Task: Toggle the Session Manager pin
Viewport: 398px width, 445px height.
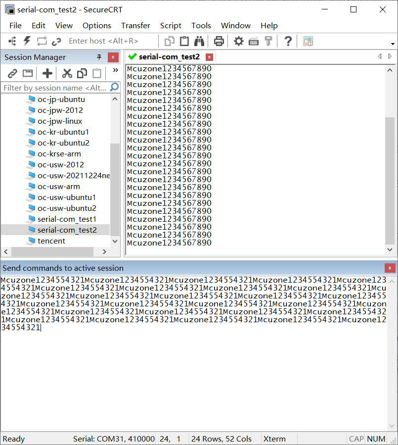Action: click(99, 57)
